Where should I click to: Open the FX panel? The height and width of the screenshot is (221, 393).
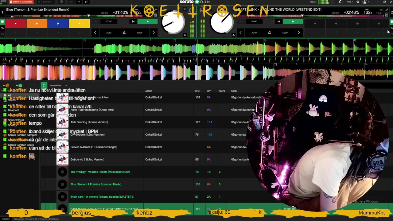[79, 2]
